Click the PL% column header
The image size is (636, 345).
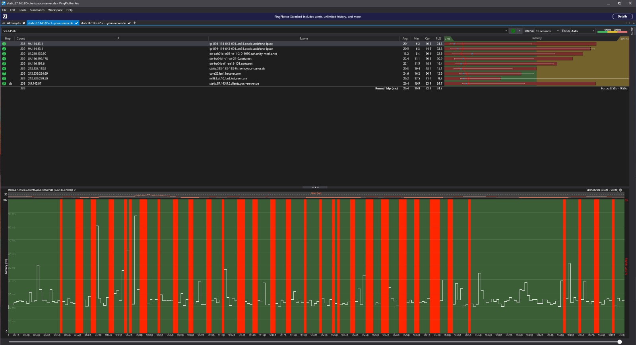click(438, 39)
